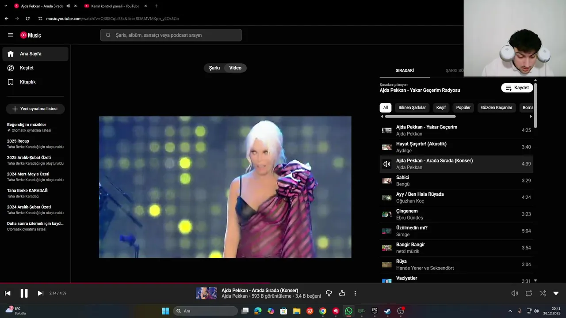The image size is (566, 318).
Task: Select the Keşif filter chip
Action: [441, 107]
